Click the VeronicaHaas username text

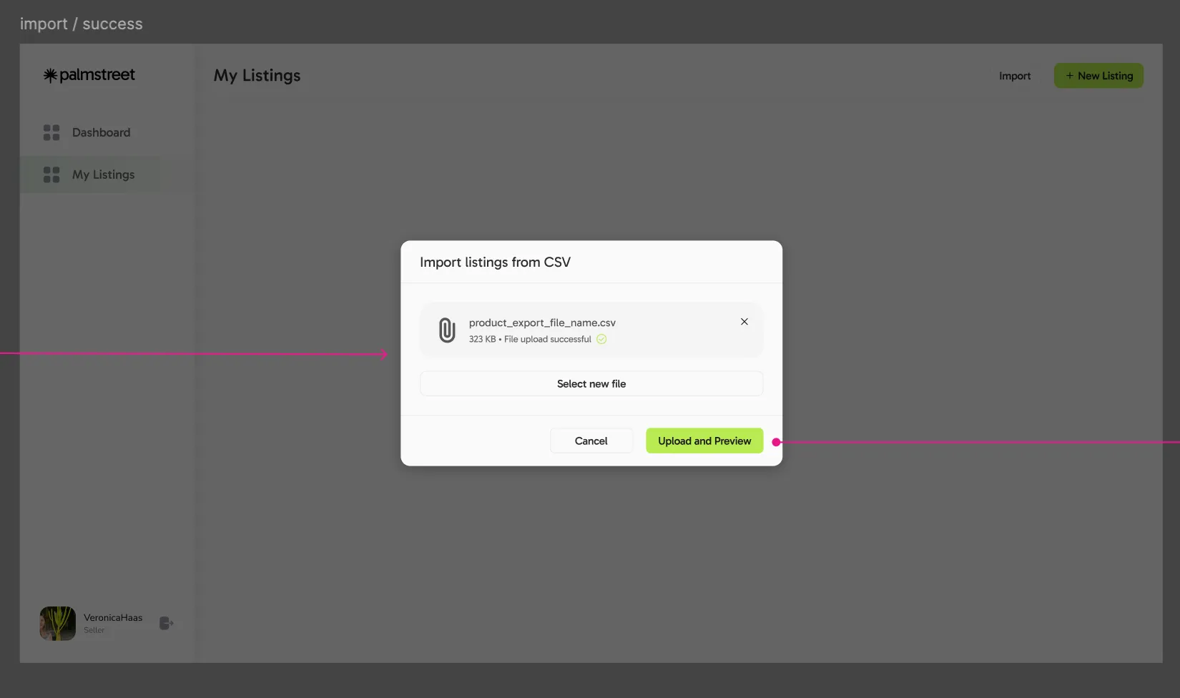(113, 617)
